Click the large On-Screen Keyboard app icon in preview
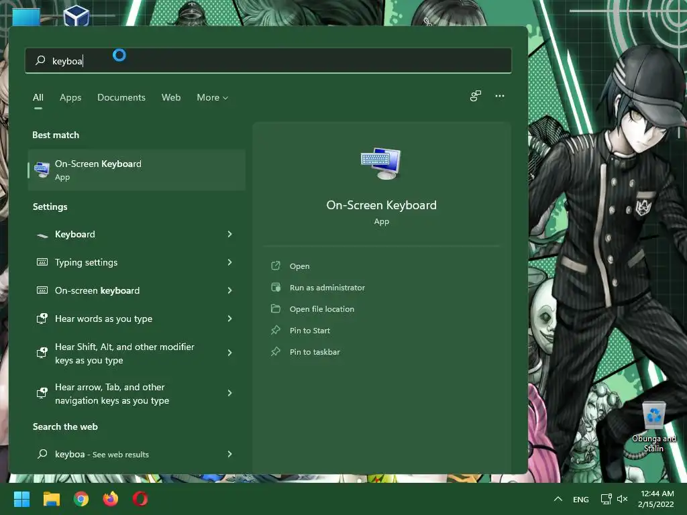 381,164
